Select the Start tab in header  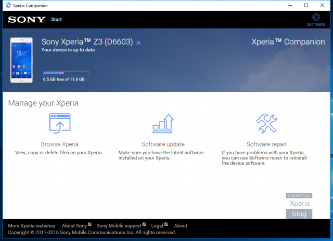point(56,20)
